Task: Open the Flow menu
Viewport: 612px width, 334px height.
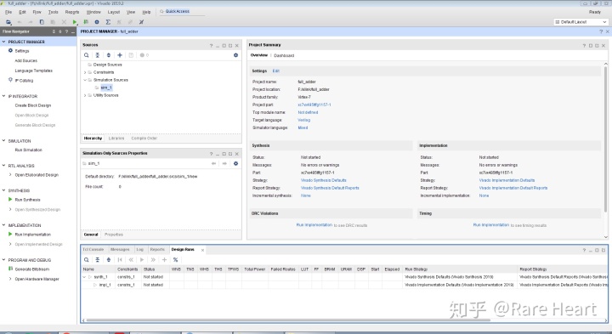Action: (x=37, y=12)
